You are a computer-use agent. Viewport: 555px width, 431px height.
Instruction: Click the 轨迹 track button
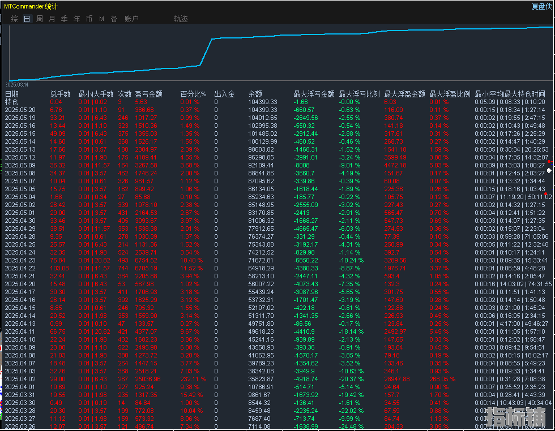pos(181,19)
